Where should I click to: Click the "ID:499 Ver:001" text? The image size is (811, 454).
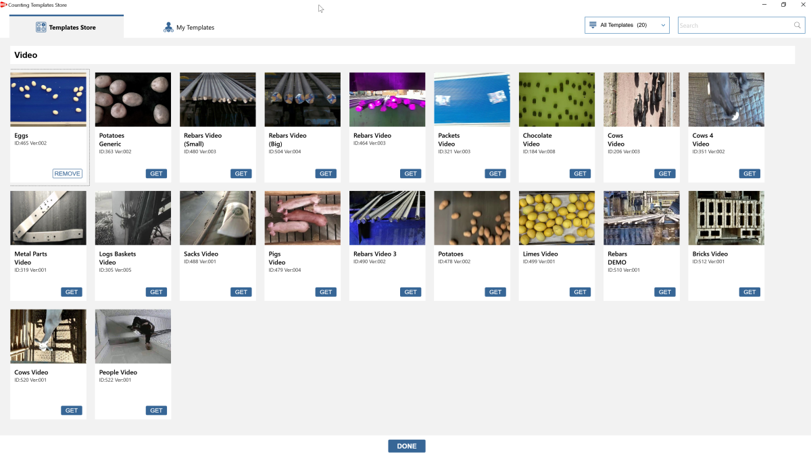click(x=539, y=262)
